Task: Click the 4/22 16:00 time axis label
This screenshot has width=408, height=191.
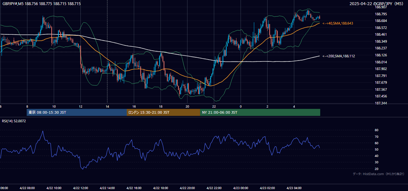Action: point(134,188)
